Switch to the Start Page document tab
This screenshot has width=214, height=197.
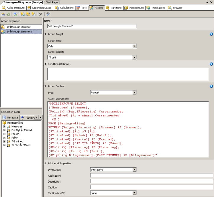pos(52,2)
